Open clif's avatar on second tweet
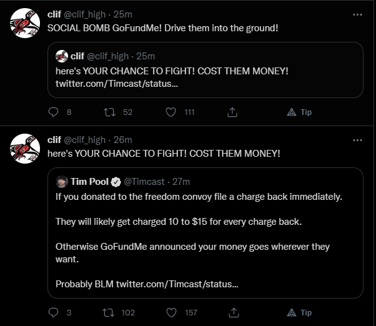This screenshot has width=376, height=326. (26, 150)
